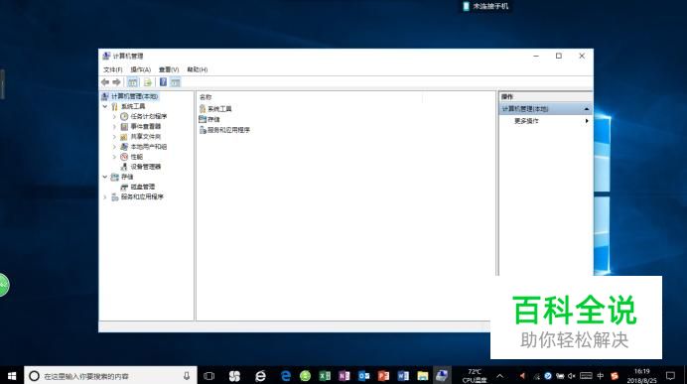Screen dimensions: 687x384
Task: Open Word from the taskbar
Action: pos(403,376)
